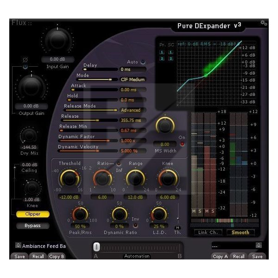
Task: Toggle the Dynamic Ratio Inv LED
Action: (135, 225)
